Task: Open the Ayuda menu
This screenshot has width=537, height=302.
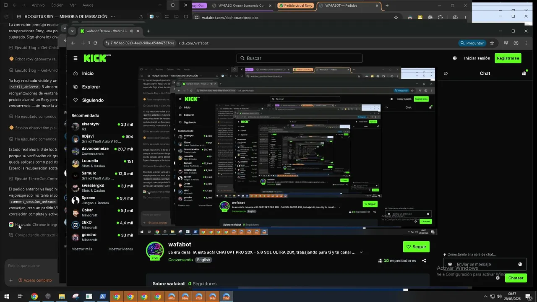Action: (x=88, y=5)
